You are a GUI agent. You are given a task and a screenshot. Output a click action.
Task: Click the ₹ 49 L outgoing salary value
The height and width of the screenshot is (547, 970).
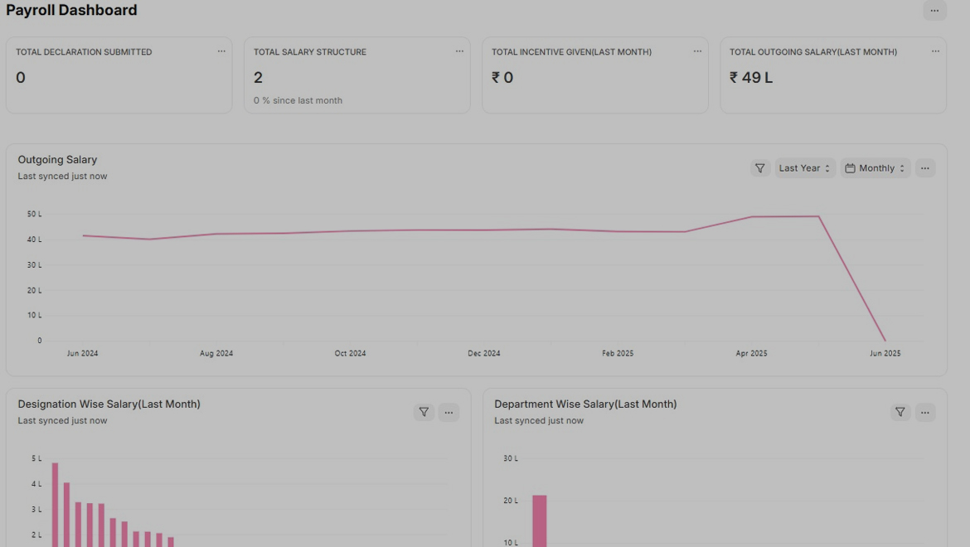coord(751,78)
